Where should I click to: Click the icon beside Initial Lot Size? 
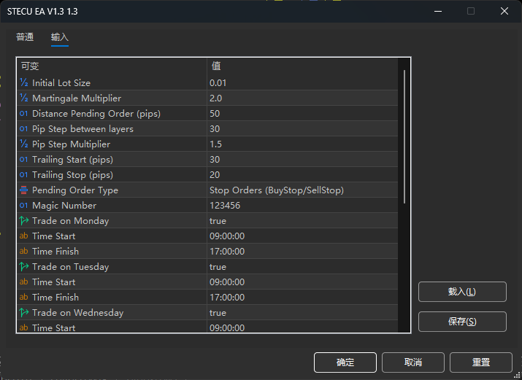(x=23, y=83)
